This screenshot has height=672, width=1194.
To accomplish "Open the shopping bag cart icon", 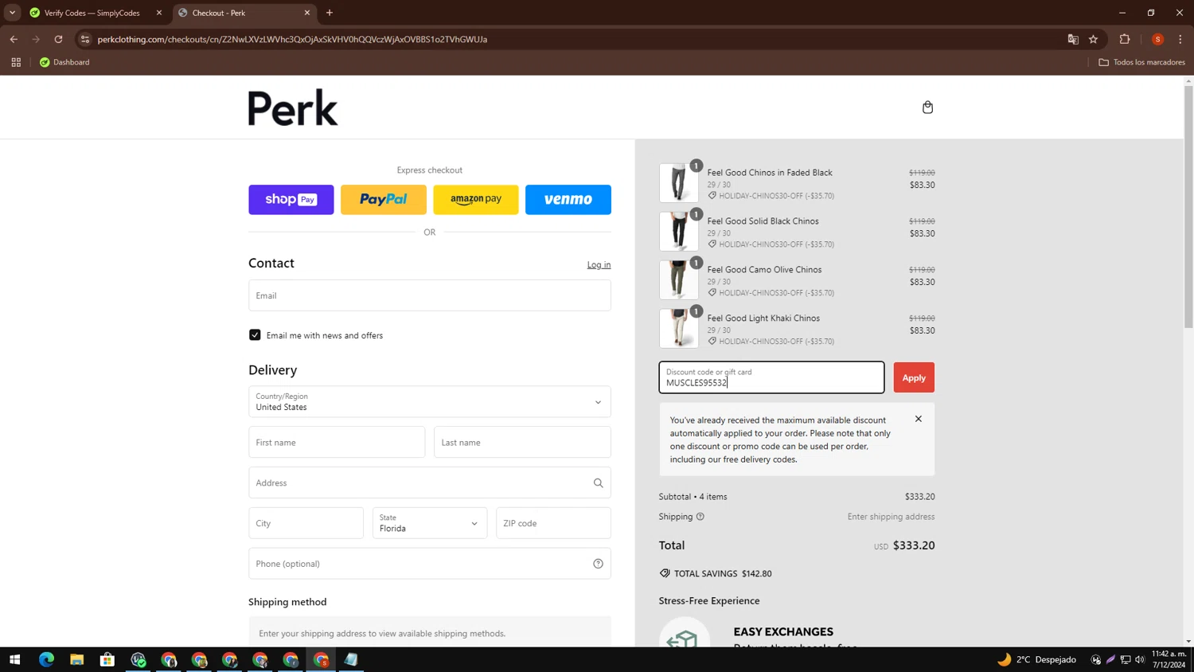I will (927, 107).
